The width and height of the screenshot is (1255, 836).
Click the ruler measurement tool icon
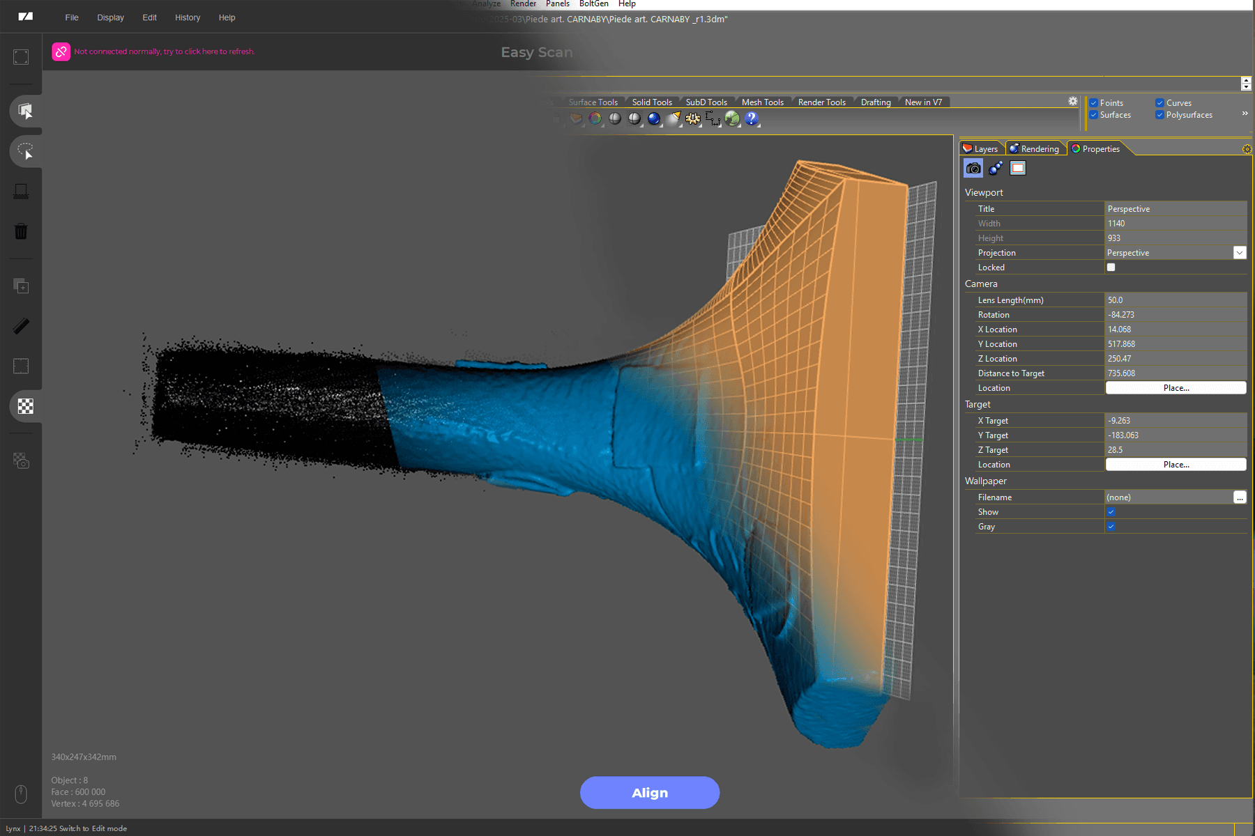pyautogui.click(x=21, y=326)
